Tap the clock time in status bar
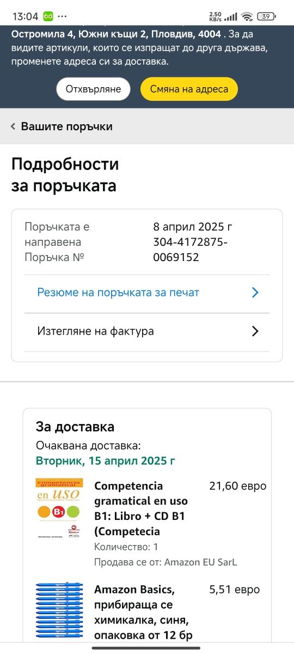This screenshot has height=654, width=294. pyautogui.click(x=25, y=16)
